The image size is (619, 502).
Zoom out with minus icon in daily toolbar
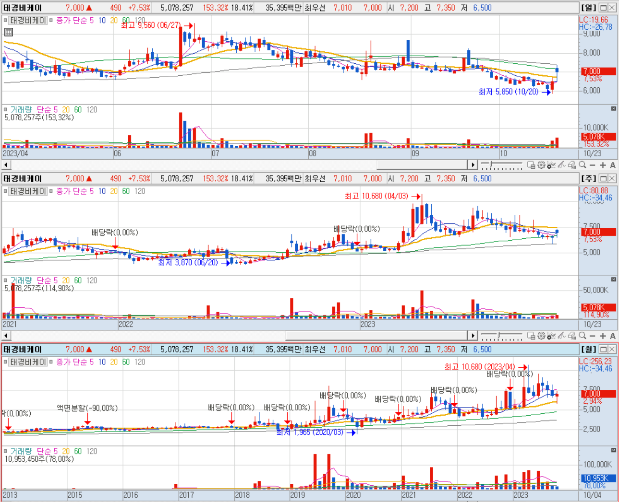(592, 165)
